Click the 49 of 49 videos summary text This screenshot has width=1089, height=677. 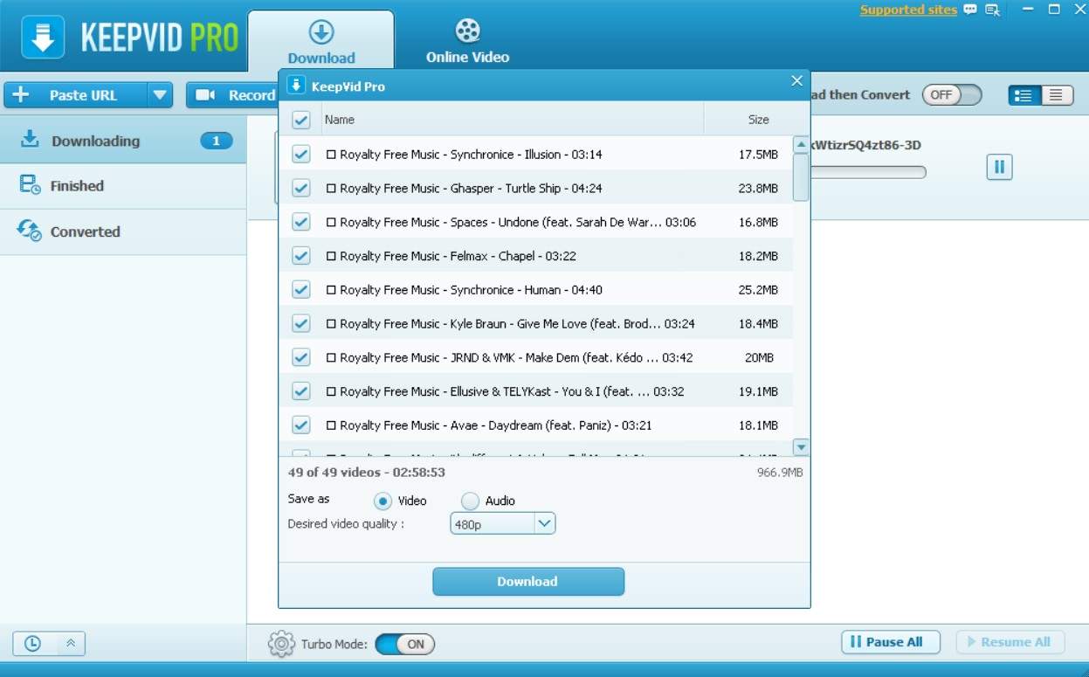(367, 473)
